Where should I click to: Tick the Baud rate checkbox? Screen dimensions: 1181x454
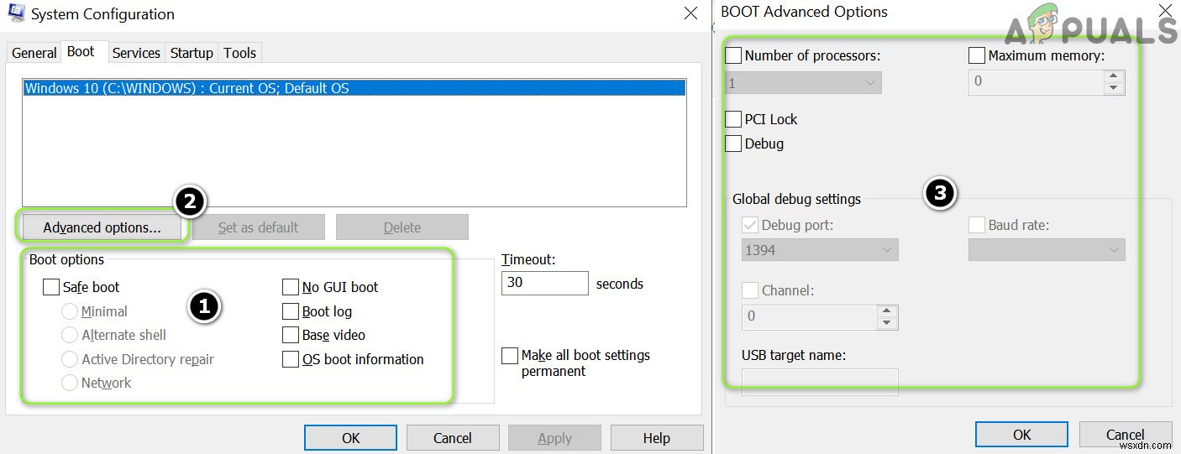point(977,225)
